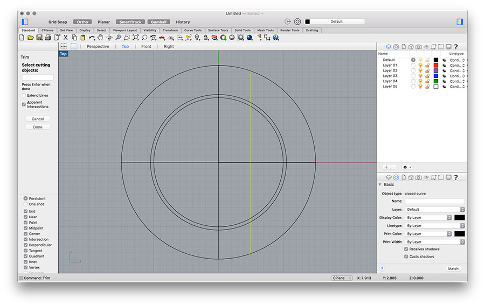Viewport: 485px width, 307px height.
Task: Make Layer 03 the current layer
Action: 413,76
